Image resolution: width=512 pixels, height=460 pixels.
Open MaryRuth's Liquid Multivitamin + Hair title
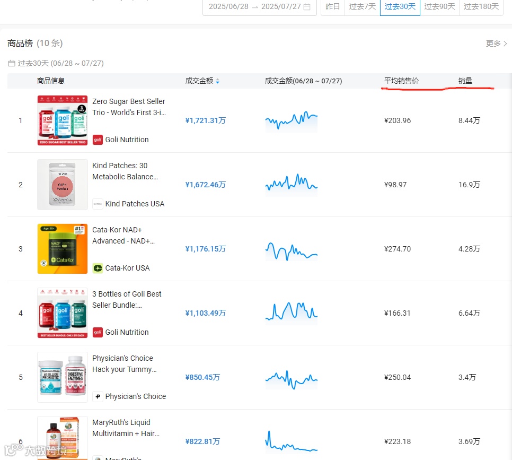pos(126,428)
